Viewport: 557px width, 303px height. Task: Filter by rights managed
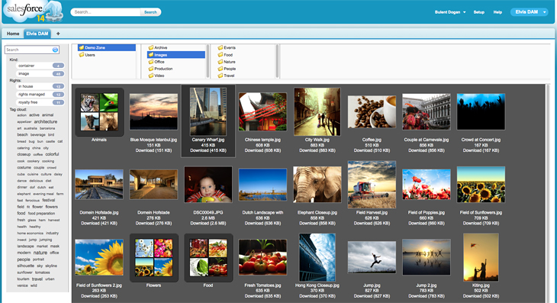click(40, 95)
